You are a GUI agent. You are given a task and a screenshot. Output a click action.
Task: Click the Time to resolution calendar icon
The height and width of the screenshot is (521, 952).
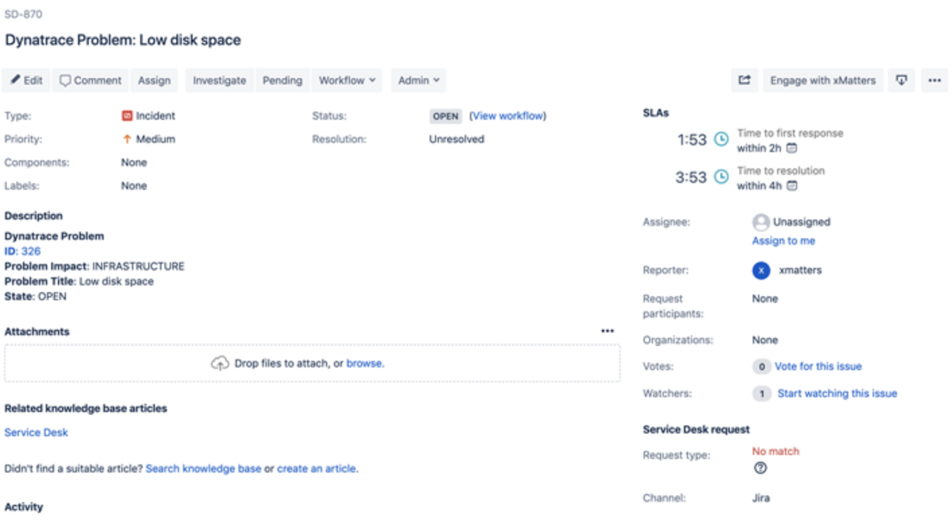point(792,186)
